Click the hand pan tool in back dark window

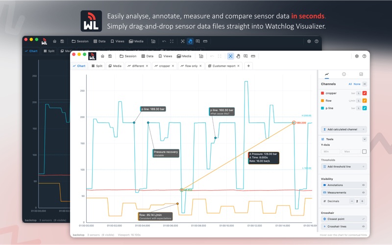190,41
